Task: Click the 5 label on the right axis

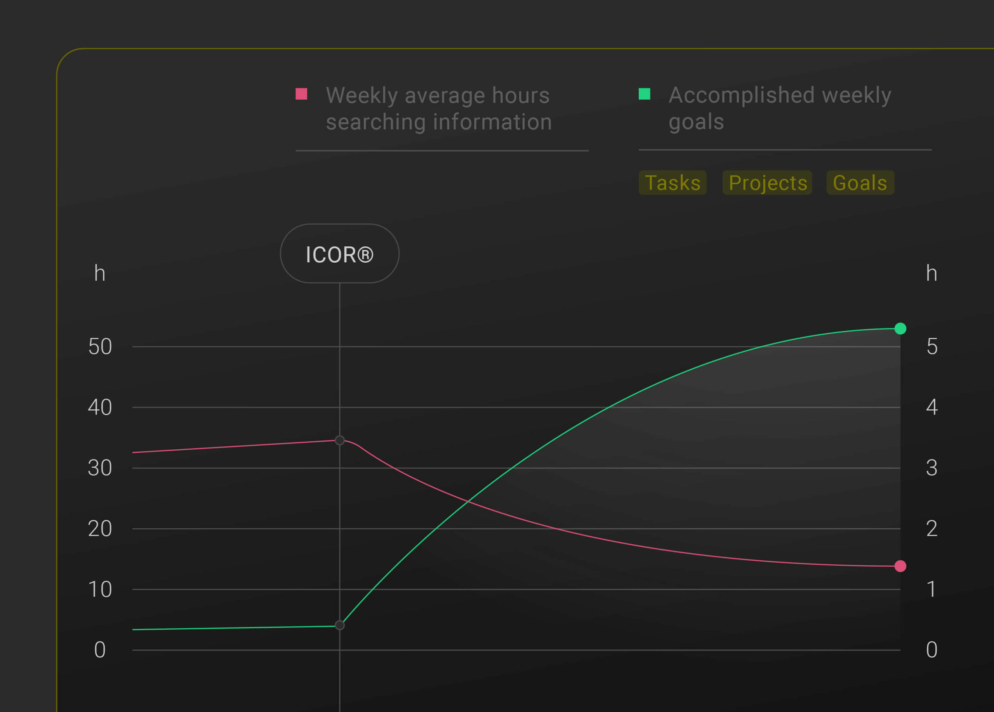Action: tap(932, 347)
